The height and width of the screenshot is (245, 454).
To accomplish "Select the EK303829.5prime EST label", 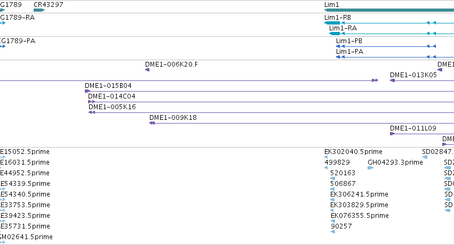I will coord(360,205).
